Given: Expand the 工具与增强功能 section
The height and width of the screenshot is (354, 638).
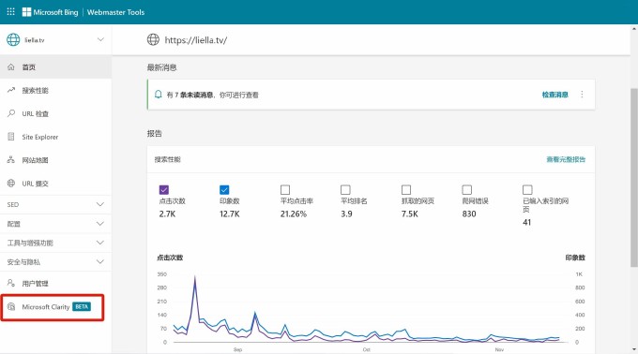Looking at the screenshot, I should pos(55,243).
